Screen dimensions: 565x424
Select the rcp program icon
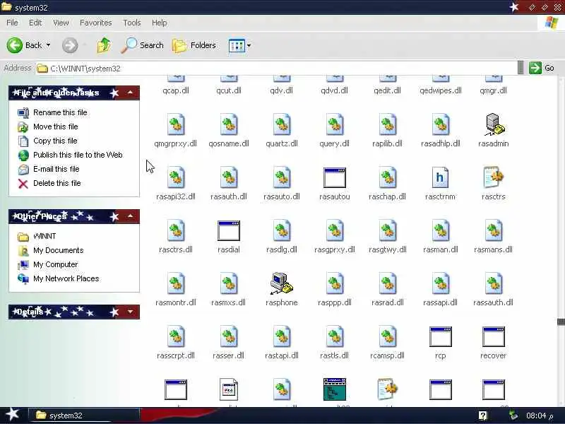(440, 336)
